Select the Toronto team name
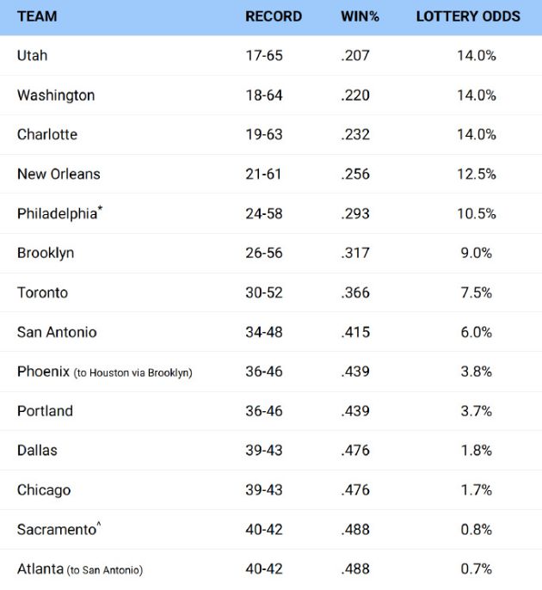This screenshot has height=590, width=542. [42, 292]
